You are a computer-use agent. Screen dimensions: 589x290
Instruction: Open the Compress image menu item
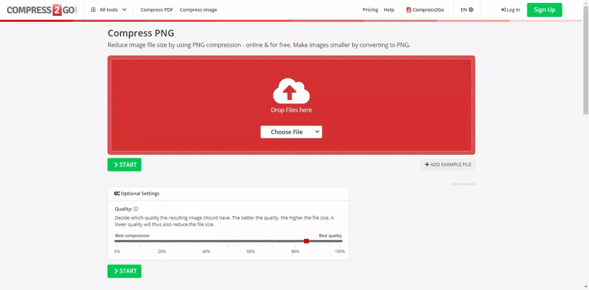pyautogui.click(x=198, y=10)
